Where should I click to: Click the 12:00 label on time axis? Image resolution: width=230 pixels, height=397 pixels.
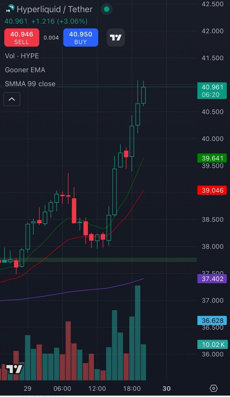tap(97, 389)
